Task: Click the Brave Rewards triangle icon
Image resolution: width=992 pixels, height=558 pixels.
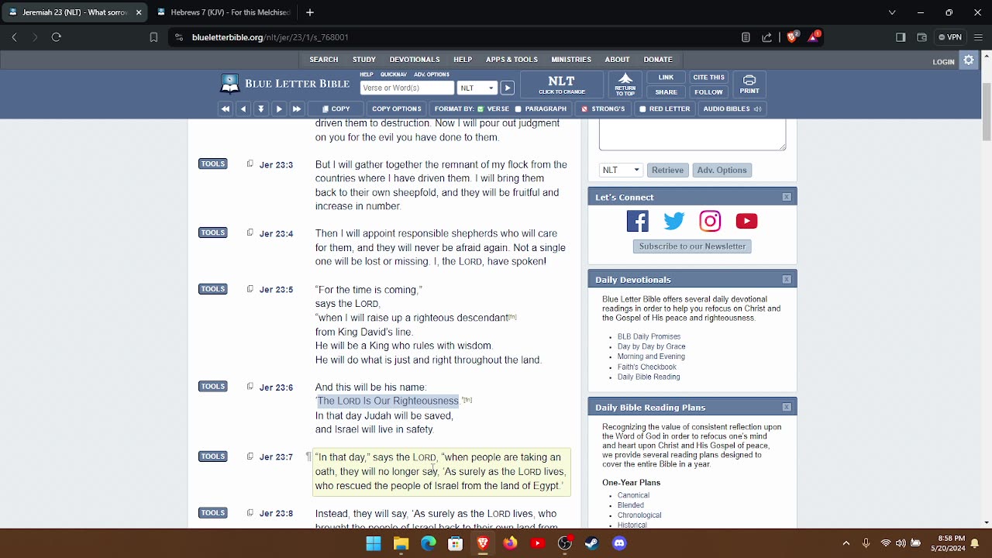Action: click(x=814, y=37)
